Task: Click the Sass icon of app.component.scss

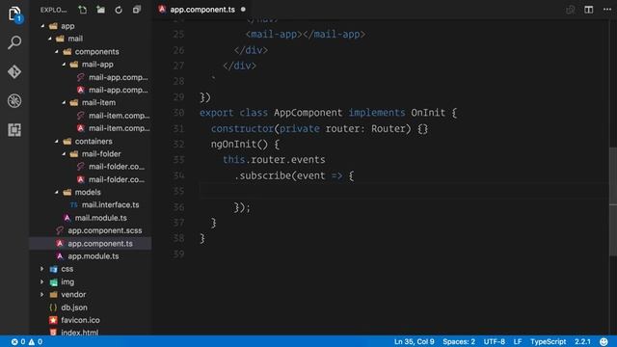Action: point(60,230)
